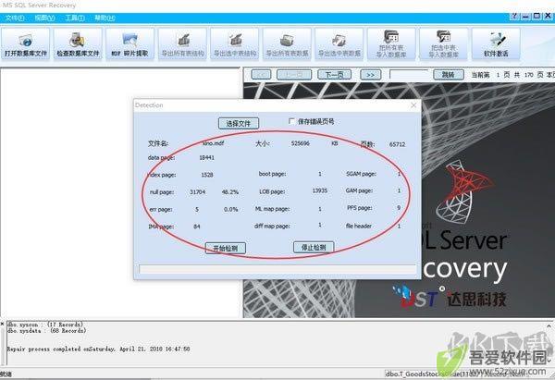Open the 工具(T) menu

pos(75,18)
